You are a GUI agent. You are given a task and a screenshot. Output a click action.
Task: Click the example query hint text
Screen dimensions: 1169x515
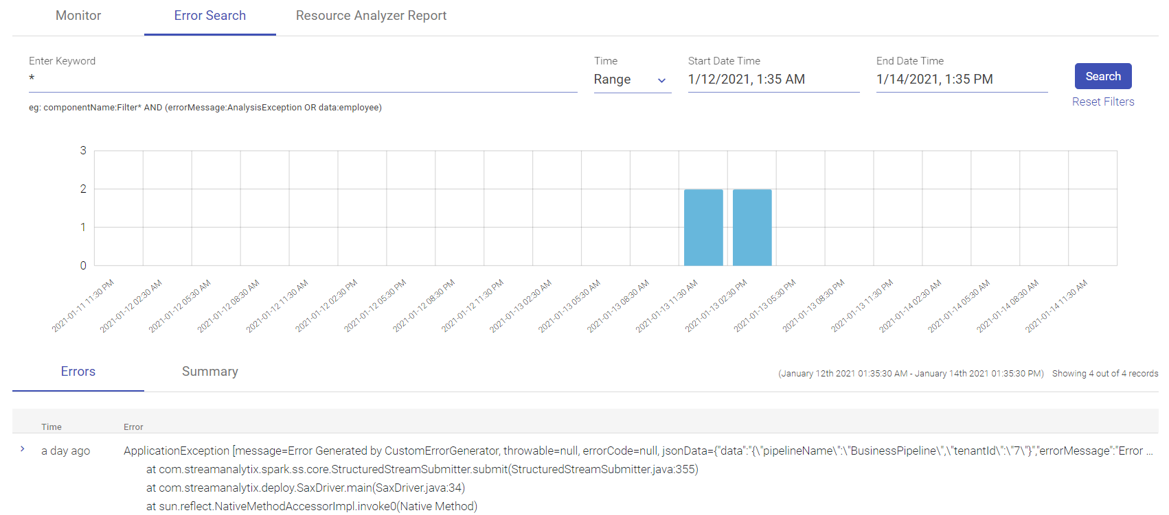(205, 107)
